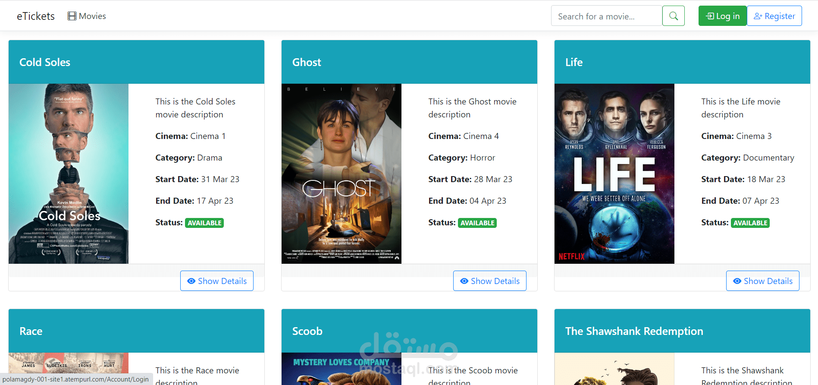
Task: Click the Shawshank Redemption poster
Action: coord(614,369)
